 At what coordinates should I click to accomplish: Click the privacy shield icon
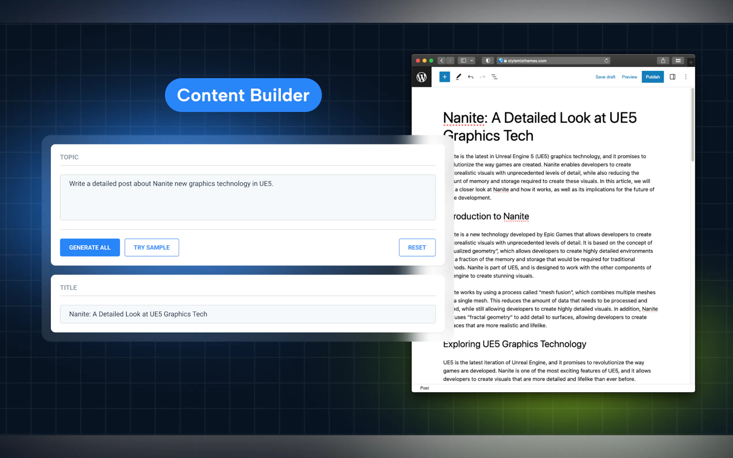487,61
